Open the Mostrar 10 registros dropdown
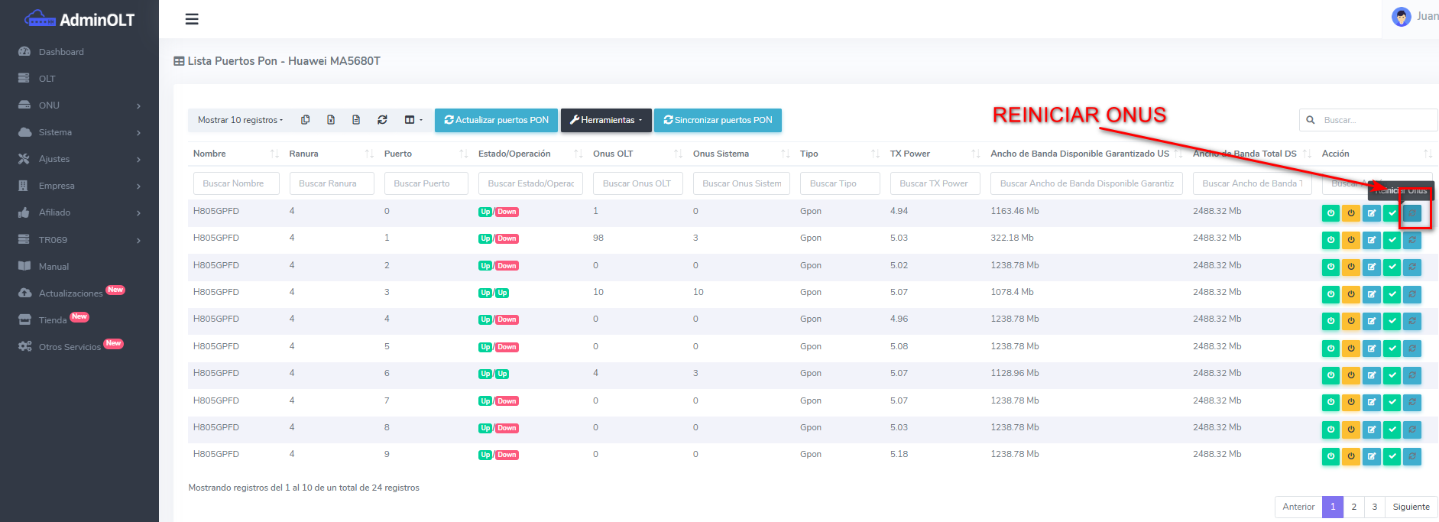Viewport: 1439px width, 522px height. coord(240,120)
